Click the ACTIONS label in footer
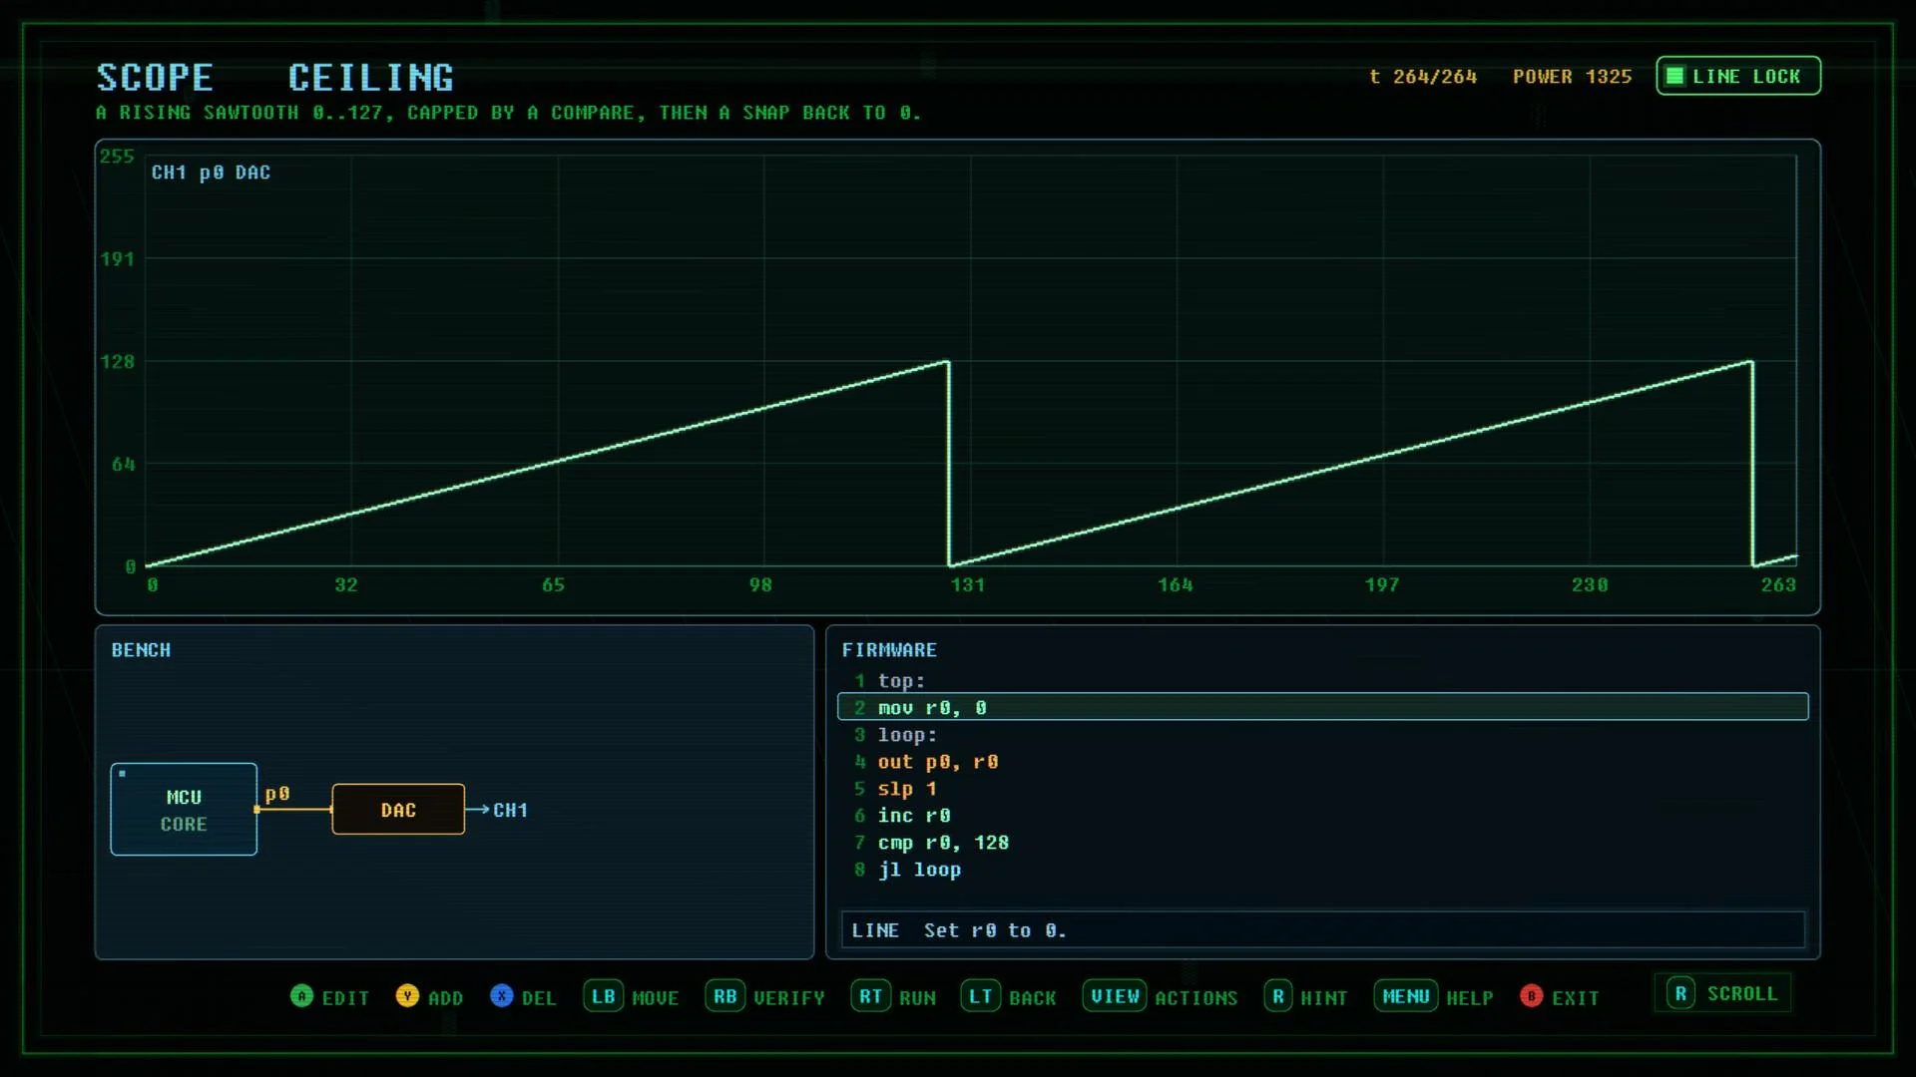The width and height of the screenshot is (1916, 1077). (x=1197, y=998)
